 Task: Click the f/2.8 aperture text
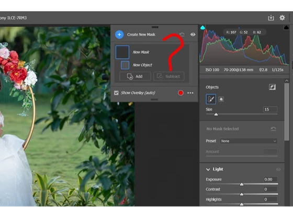tap(263, 70)
